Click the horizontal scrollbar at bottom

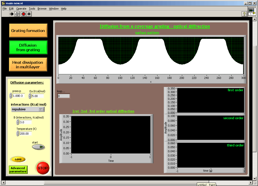tap(126, 182)
